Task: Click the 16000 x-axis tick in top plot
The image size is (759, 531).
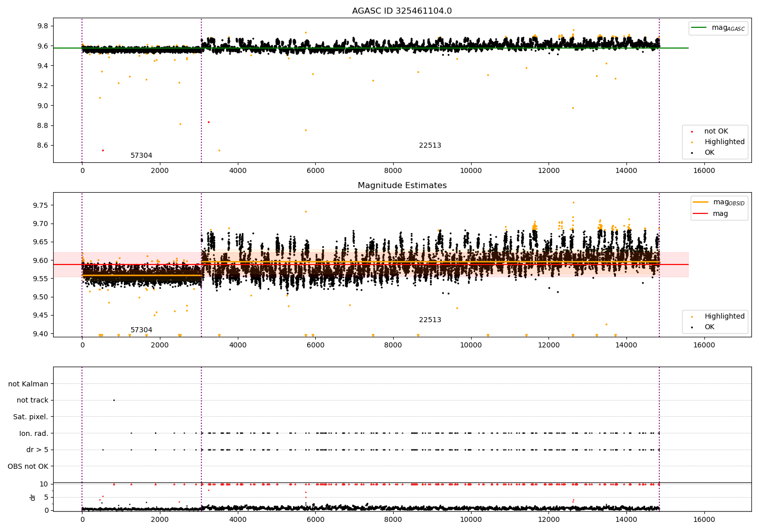Action: click(704, 171)
